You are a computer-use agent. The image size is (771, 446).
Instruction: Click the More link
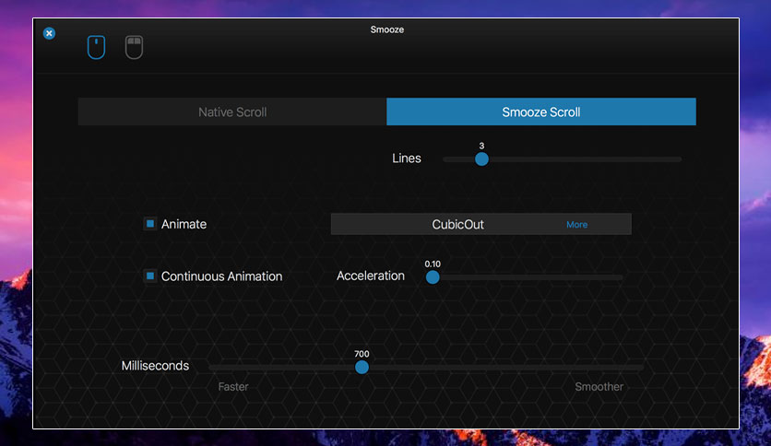(576, 225)
